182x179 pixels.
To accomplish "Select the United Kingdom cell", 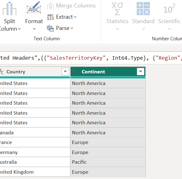I will (x=35, y=172).
